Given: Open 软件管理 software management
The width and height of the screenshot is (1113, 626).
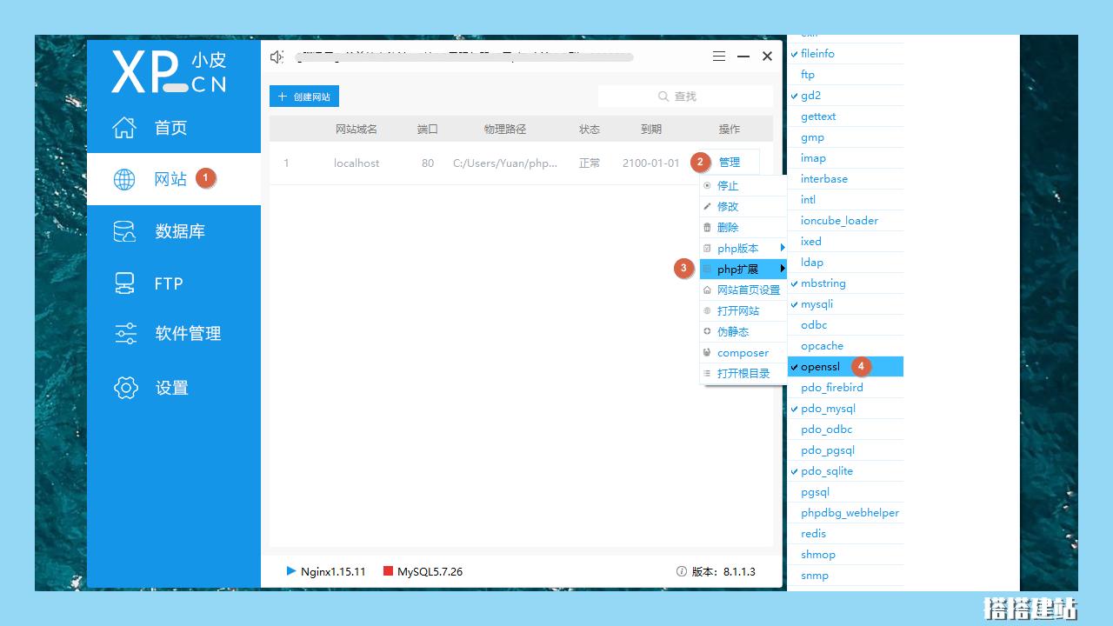Looking at the screenshot, I should click(157, 334).
